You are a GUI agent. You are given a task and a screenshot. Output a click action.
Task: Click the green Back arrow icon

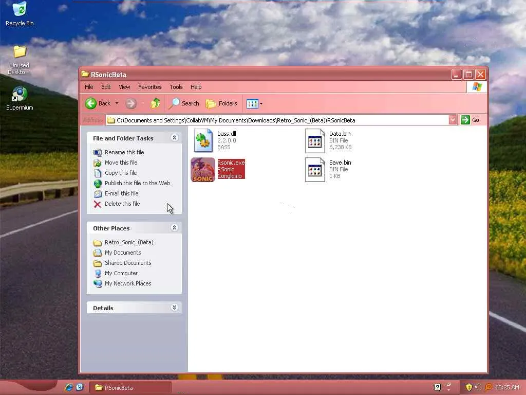(90, 103)
